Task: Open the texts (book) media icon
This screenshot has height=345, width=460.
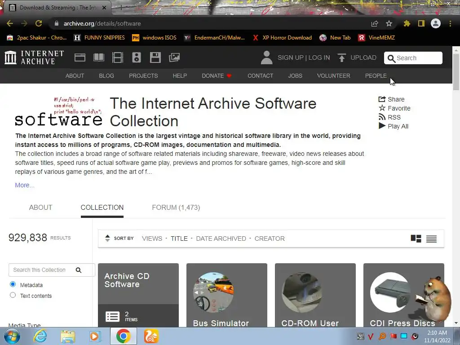Action: coord(98,57)
